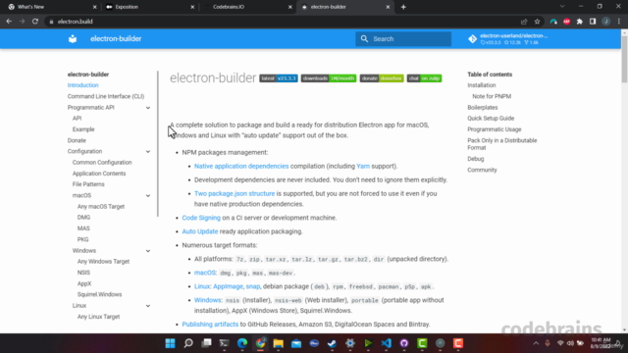Open the Chrome profile avatar

(x=606, y=22)
